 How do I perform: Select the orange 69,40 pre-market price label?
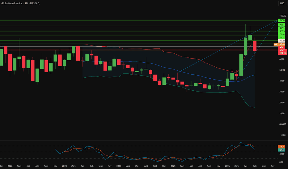pyautogui.click(x=282, y=44)
